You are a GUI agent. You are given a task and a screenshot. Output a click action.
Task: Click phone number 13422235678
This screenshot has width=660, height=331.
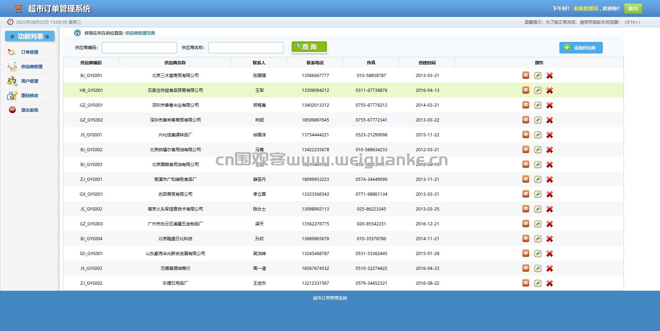coord(315,150)
